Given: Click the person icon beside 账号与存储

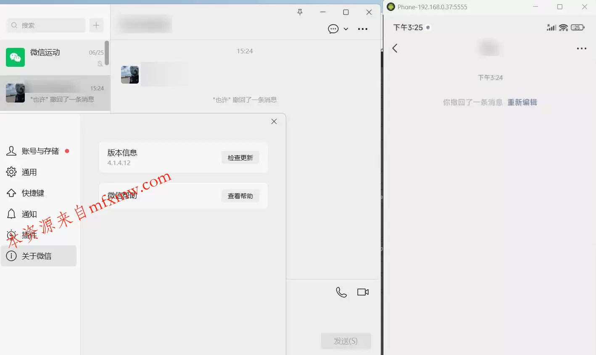Looking at the screenshot, I should click(11, 151).
